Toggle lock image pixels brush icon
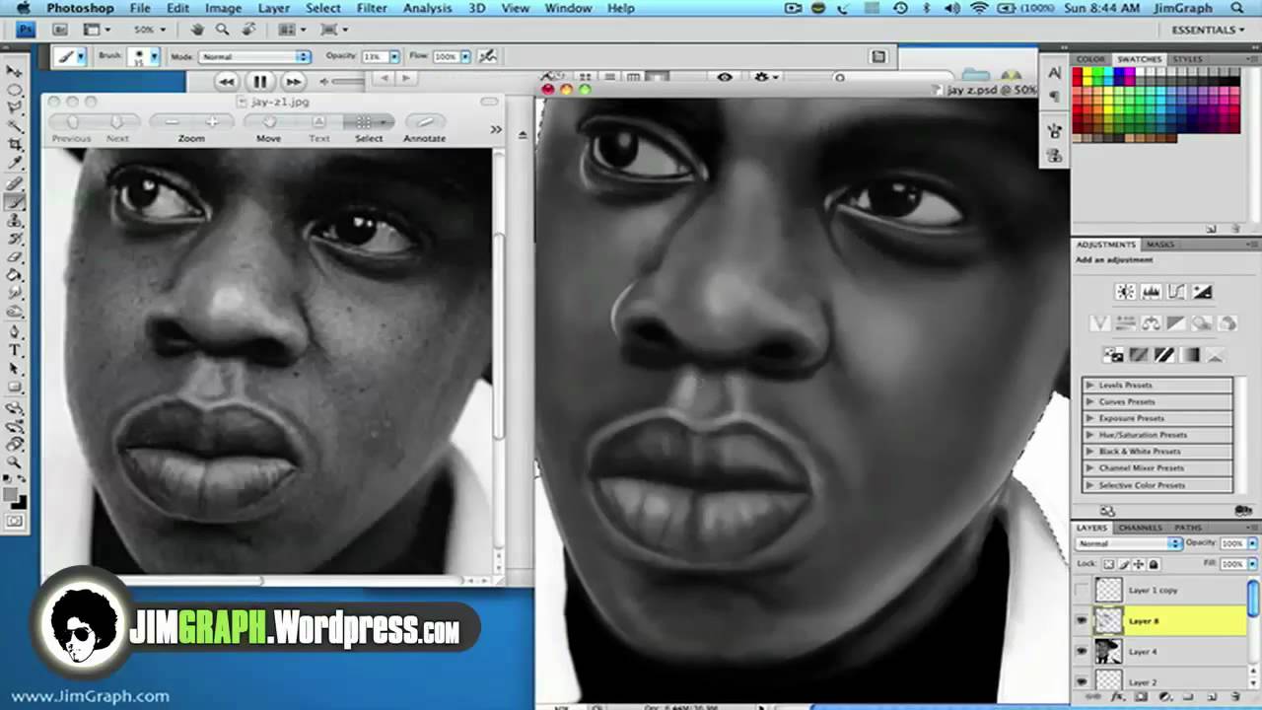1262x710 pixels. coord(1124,564)
